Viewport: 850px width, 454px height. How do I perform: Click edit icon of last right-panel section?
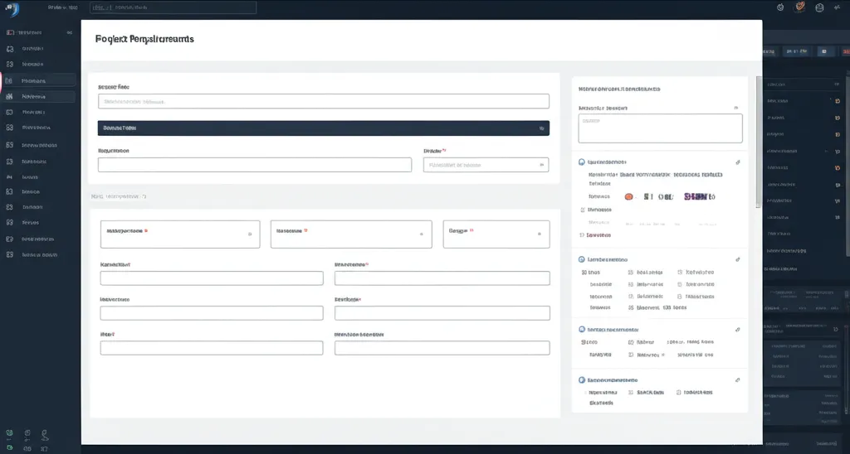(737, 380)
